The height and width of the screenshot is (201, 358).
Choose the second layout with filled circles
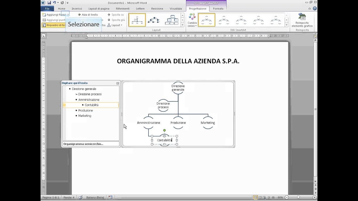154,20
